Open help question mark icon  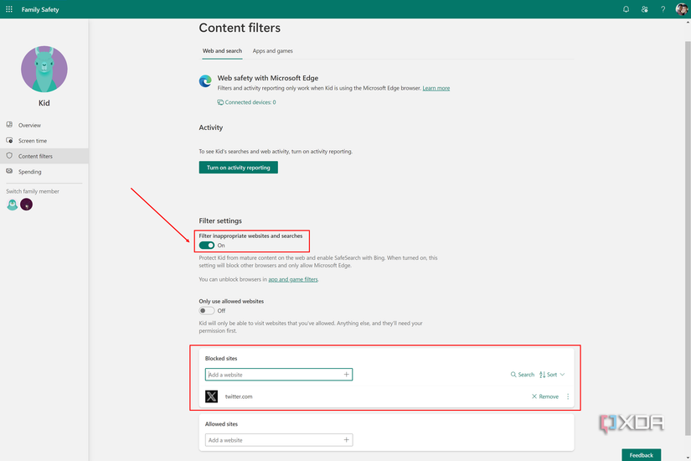[x=663, y=9]
